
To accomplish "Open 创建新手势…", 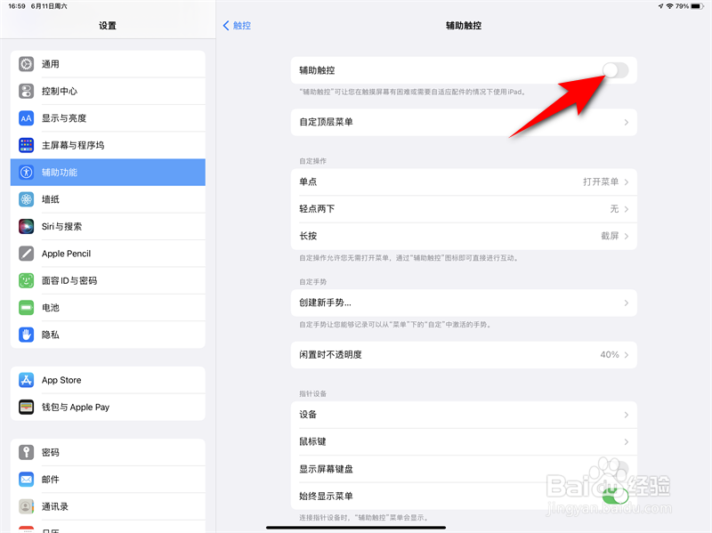I will pos(464,303).
